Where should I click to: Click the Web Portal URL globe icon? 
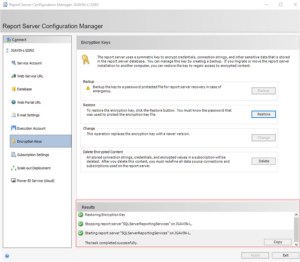click(x=13, y=102)
